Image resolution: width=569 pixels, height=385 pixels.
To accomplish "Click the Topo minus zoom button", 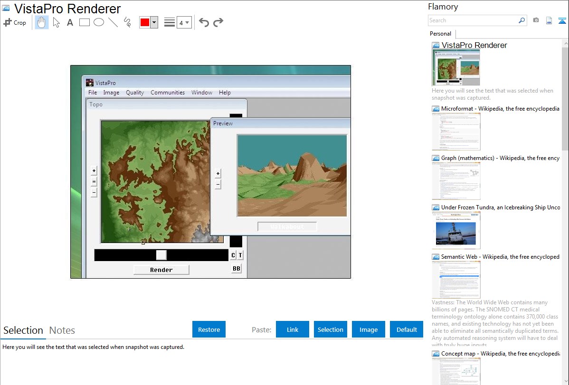I will point(94,192).
